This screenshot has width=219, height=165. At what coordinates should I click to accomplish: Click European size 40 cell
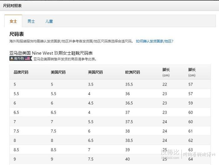click(x=127, y=159)
